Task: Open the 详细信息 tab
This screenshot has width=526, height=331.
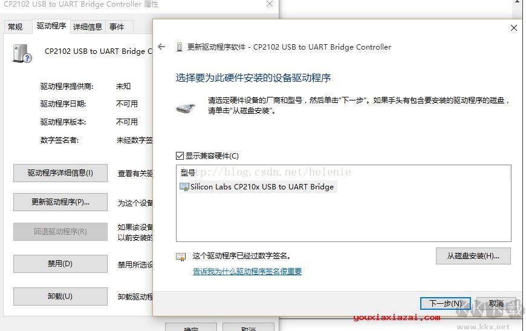Action: coord(88,27)
